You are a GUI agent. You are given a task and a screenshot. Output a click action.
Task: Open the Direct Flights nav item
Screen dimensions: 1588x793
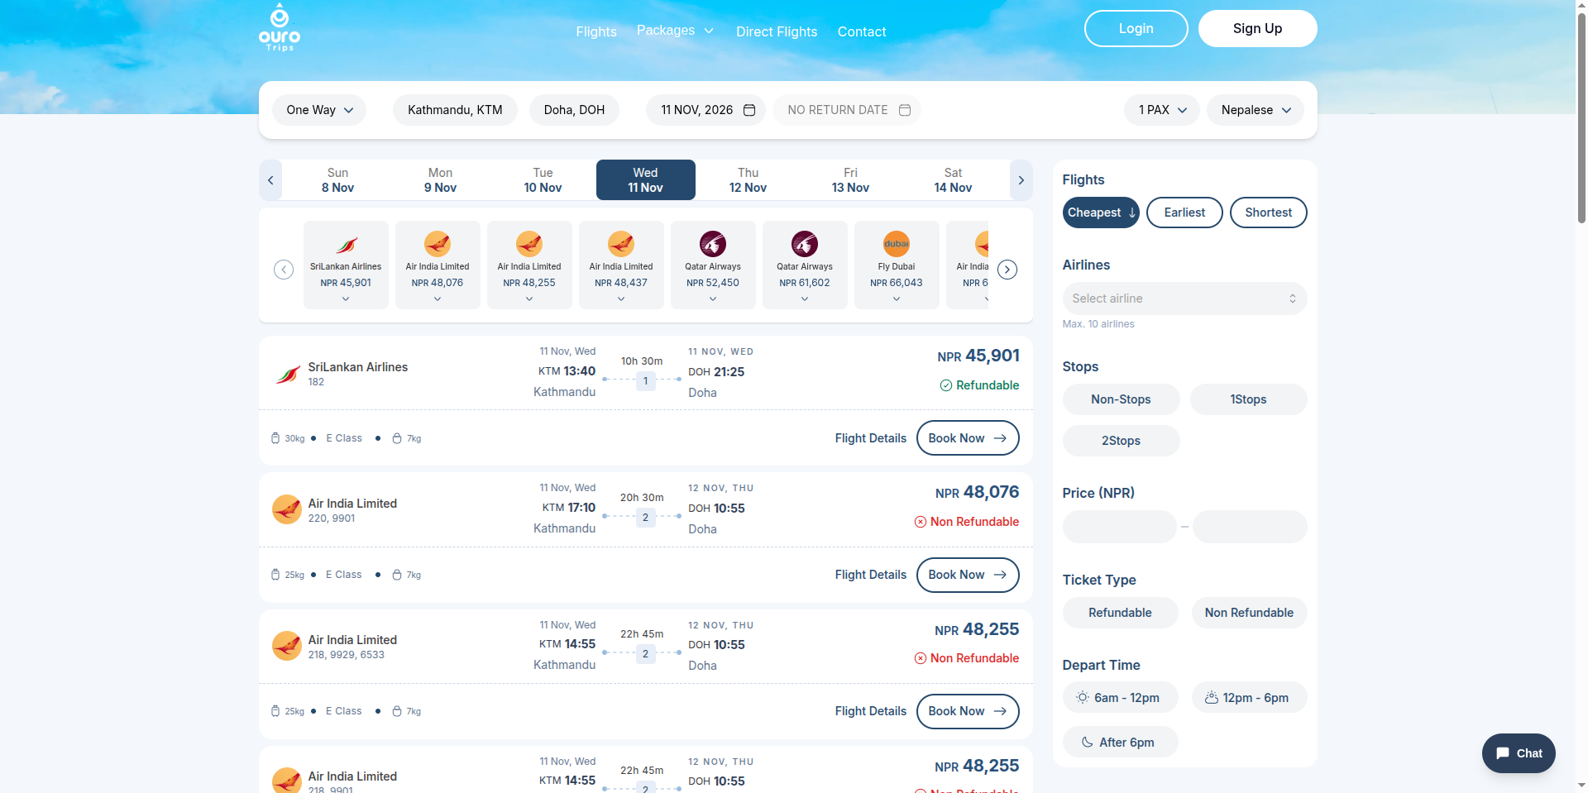[777, 31]
